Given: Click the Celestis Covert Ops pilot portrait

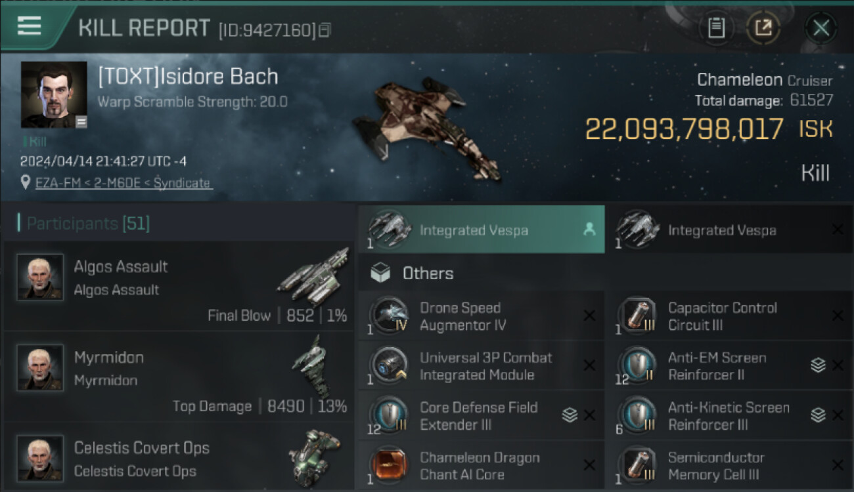Looking at the screenshot, I should pyautogui.click(x=40, y=459).
